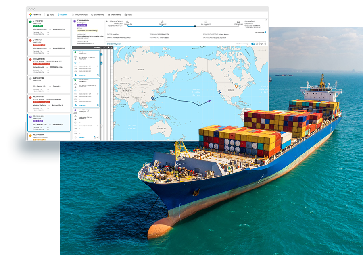Click the fullscreen expand icon on the map
Viewport: 363px width, 255px height.
[115, 49]
